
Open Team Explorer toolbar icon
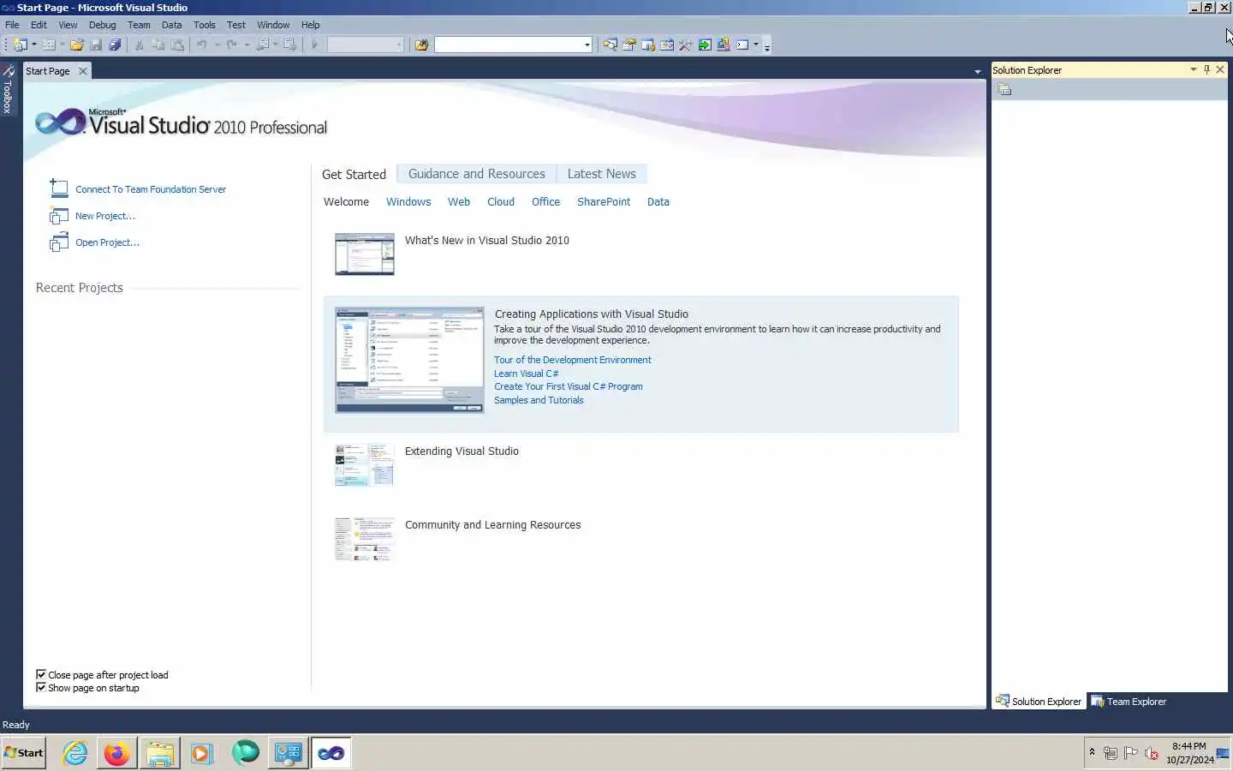(647, 45)
